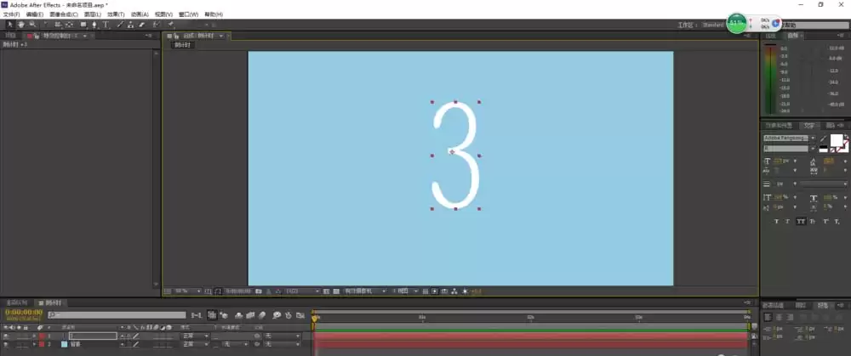The height and width of the screenshot is (356, 851).
Task: Select the Eraser tool
Action: pos(142,25)
